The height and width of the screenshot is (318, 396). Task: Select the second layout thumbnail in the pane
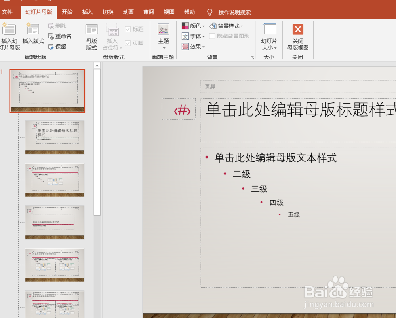[54, 137]
